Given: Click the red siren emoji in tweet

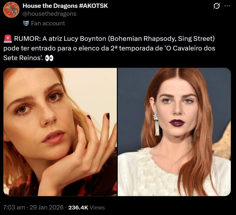Looking at the screenshot, I should click(8, 39).
